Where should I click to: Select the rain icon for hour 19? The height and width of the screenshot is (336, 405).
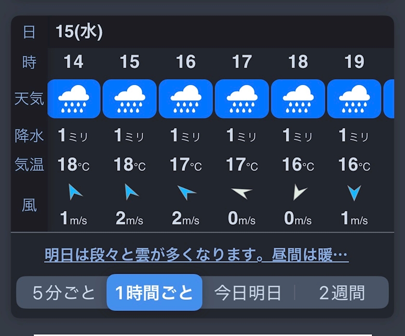(354, 99)
